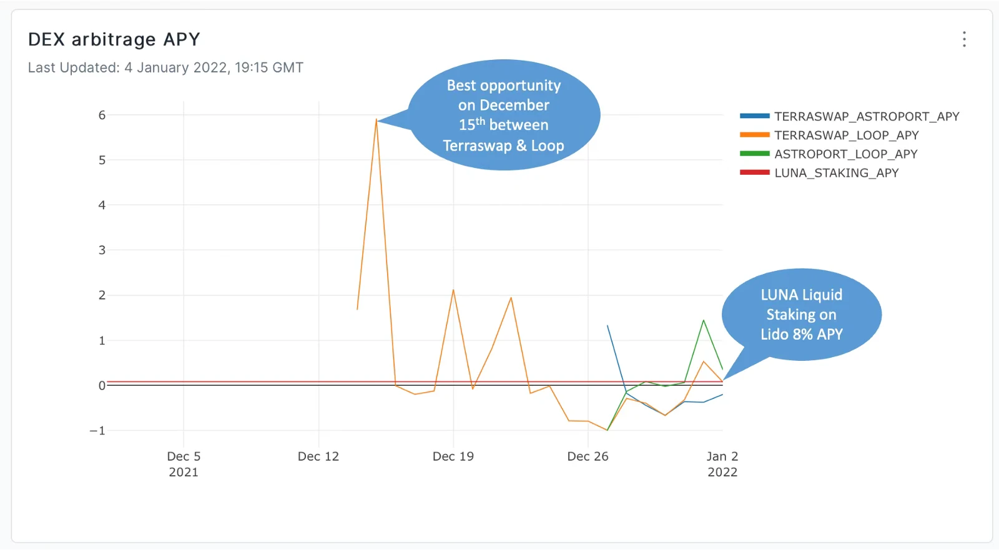
Task: Toggle the TERRASWAP_ASTROPORT_APY legend label
Action: click(x=866, y=117)
